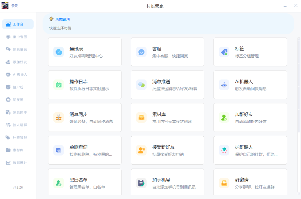Open the 操作日志 operation log icon
This screenshot has height=199, width=301.
pos(59,85)
